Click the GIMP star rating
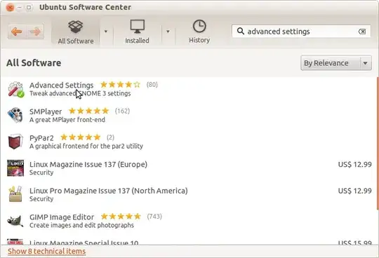The height and width of the screenshot is (258, 379). (x=121, y=216)
